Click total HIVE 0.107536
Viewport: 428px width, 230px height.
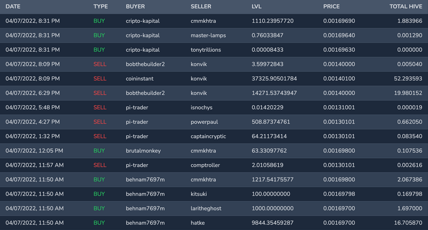point(410,151)
